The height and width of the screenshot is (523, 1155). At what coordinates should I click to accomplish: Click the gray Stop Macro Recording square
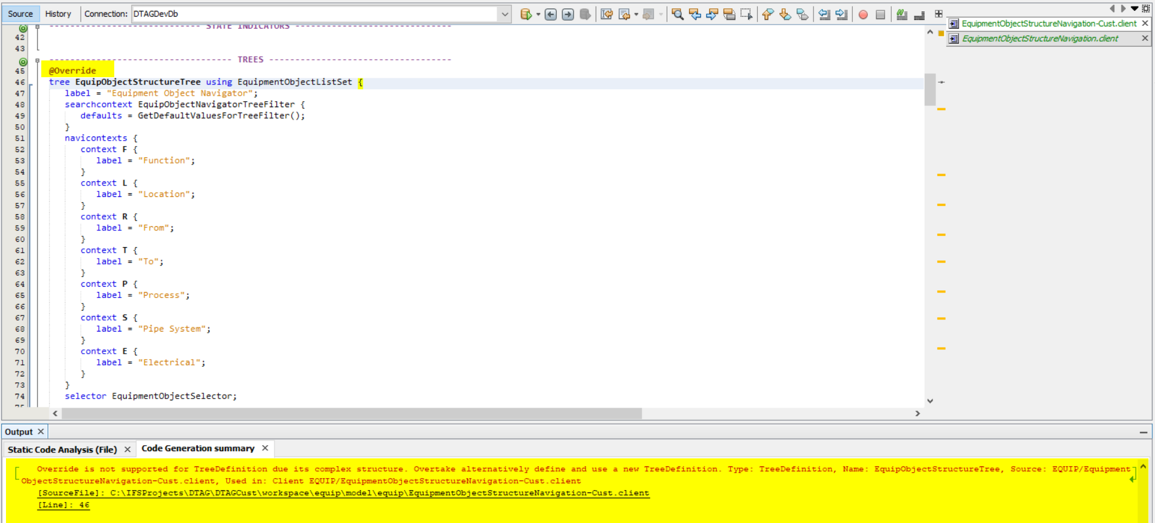coord(880,14)
